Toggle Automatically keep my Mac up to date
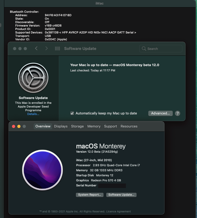This screenshot has height=218, width=197. tap(72, 113)
